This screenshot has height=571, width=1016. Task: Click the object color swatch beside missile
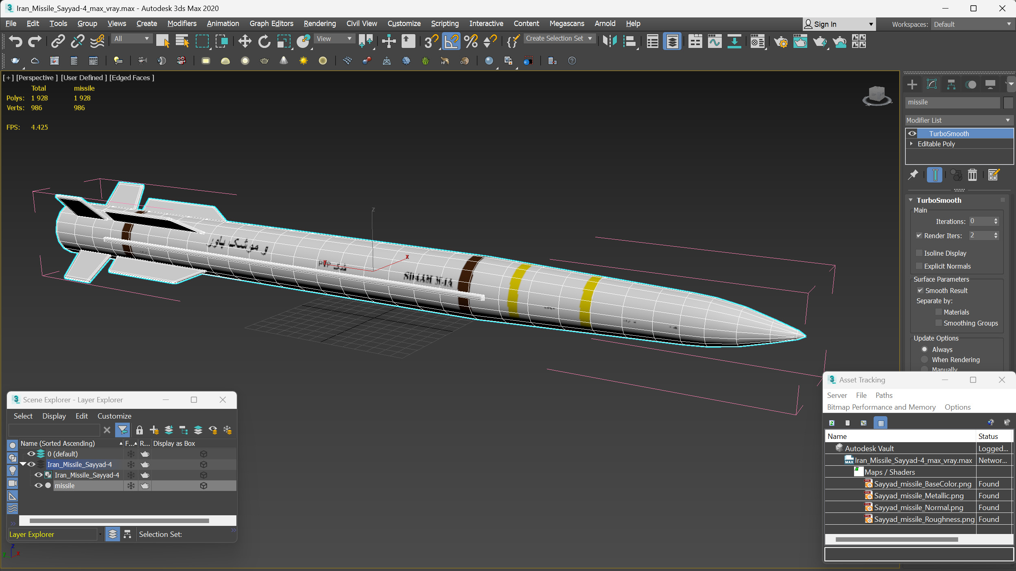point(1008,102)
